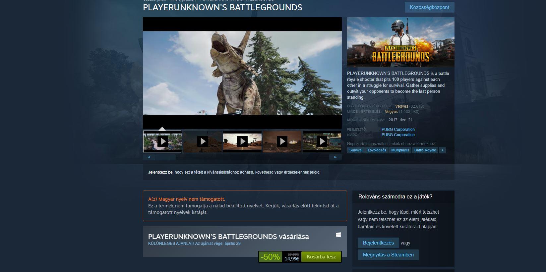Select the Battle Royale tag
The width and height of the screenshot is (546, 272).
click(425, 150)
